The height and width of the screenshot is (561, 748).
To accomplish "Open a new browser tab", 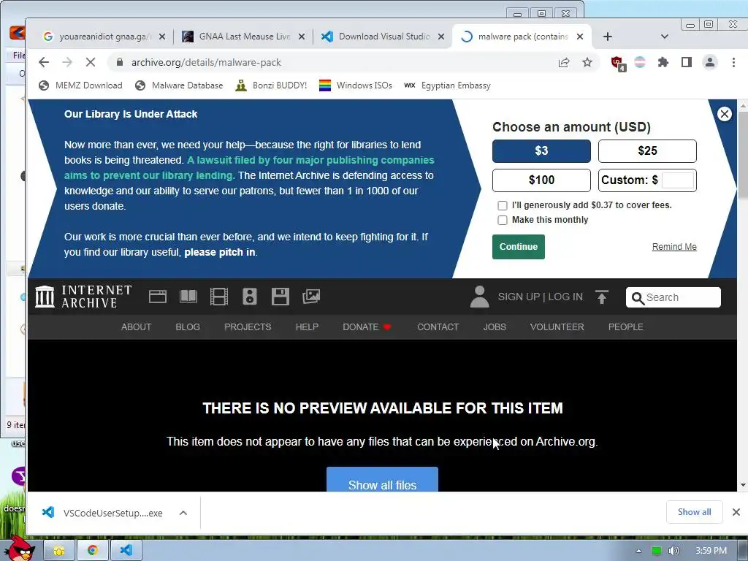I will (607, 37).
